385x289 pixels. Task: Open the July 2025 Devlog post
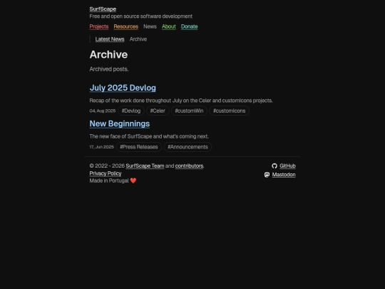point(123,88)
